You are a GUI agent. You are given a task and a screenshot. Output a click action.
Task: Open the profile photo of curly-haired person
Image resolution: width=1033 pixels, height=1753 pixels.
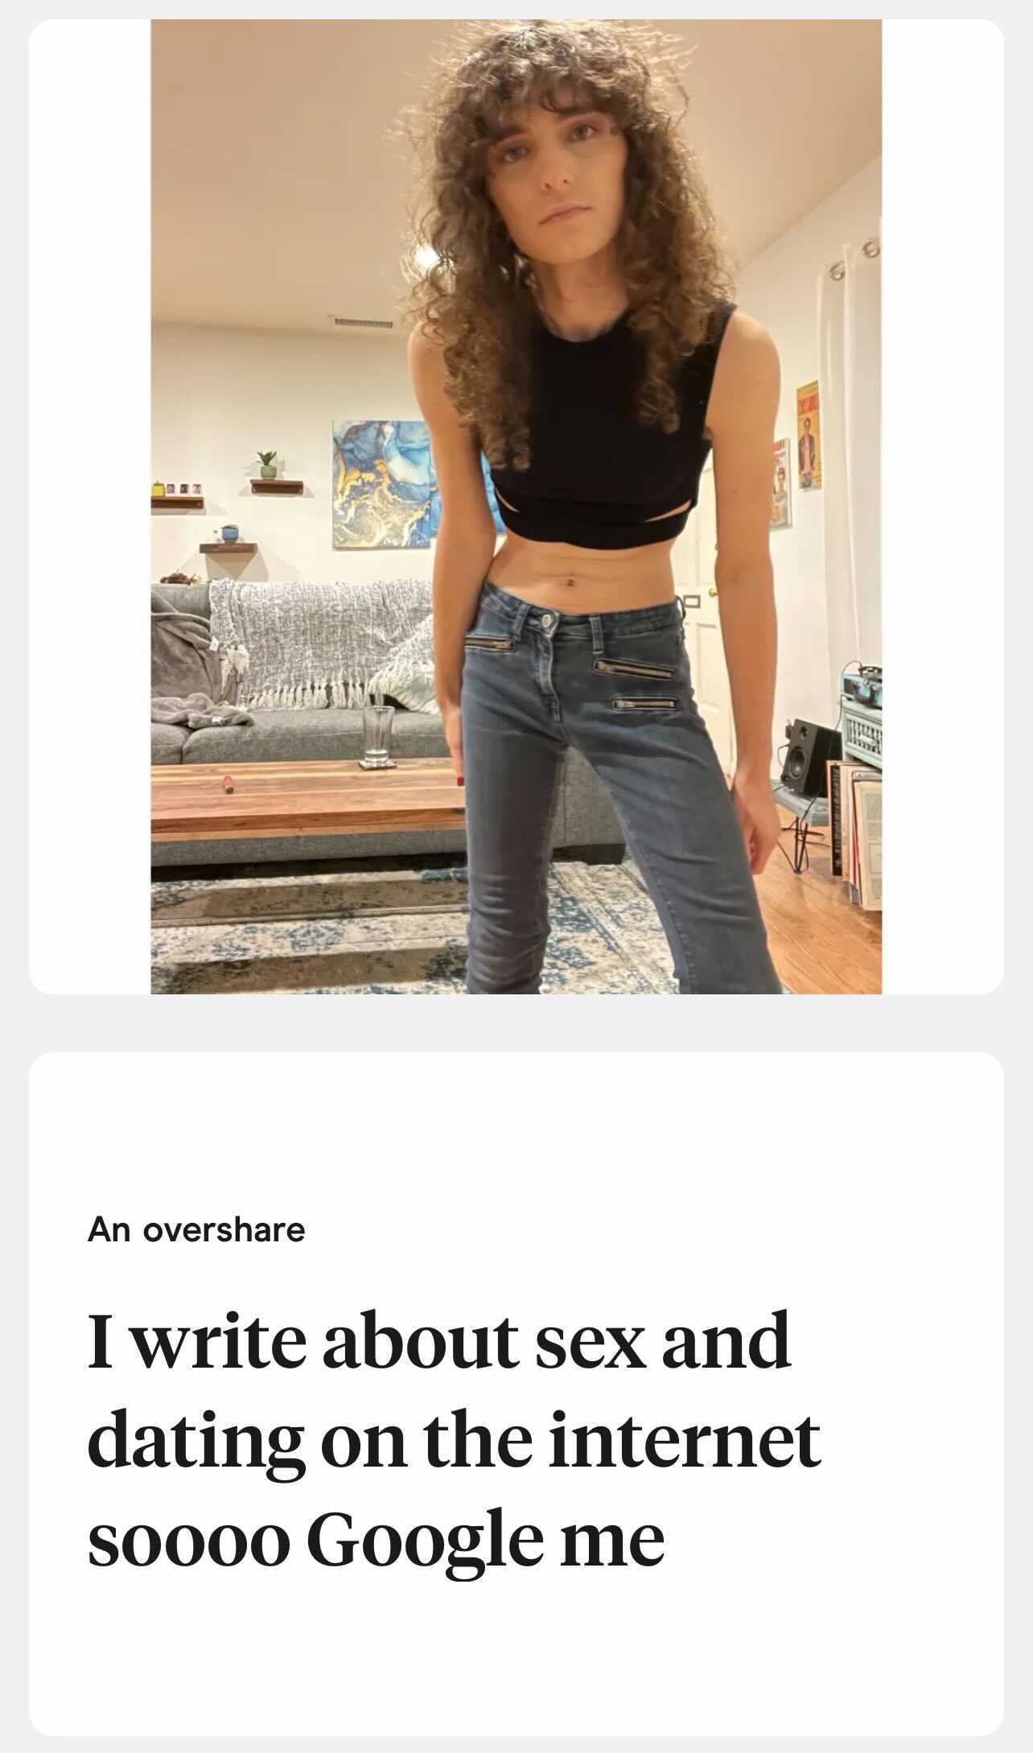coord(516,507)
